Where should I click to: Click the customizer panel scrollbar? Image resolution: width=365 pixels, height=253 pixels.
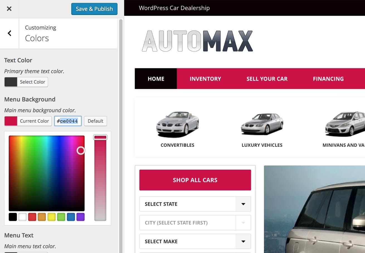click(x=121, y=136)
